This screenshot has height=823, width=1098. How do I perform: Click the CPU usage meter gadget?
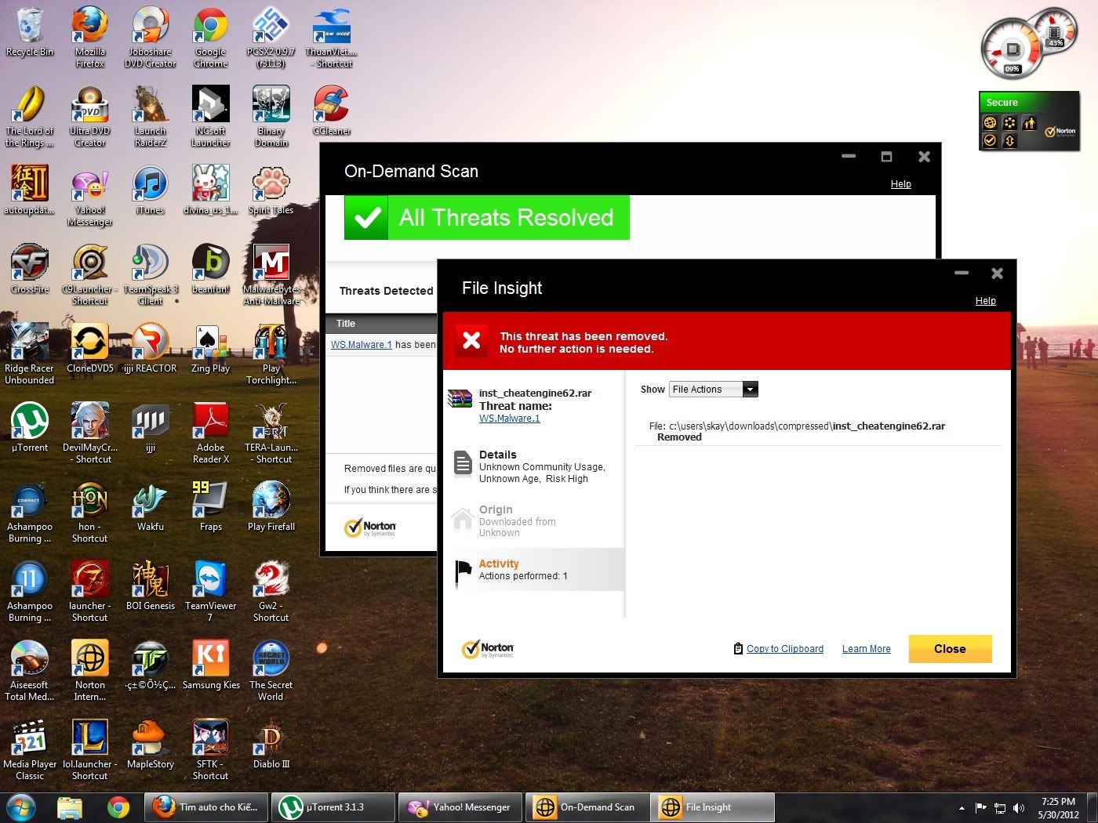click(x=1013, y=49)
